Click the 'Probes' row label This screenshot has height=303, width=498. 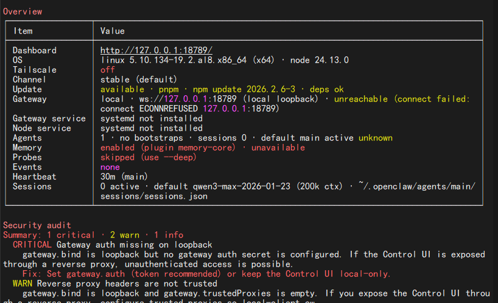(27, 157)
